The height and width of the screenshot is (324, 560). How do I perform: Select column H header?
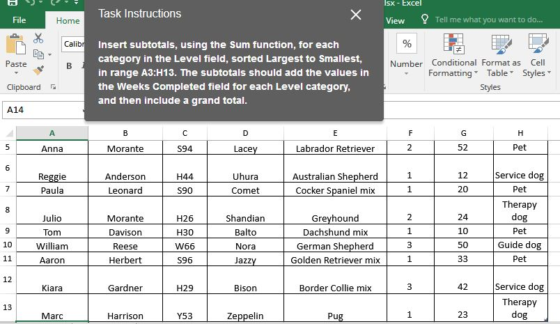520,133
